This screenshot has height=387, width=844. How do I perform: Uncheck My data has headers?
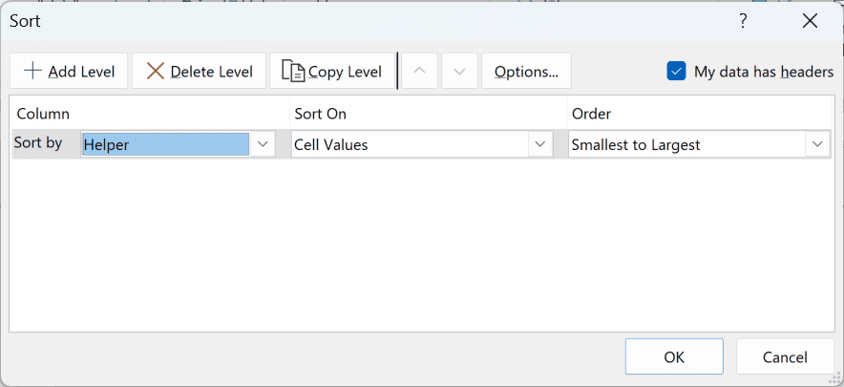(x=676, y=71)
